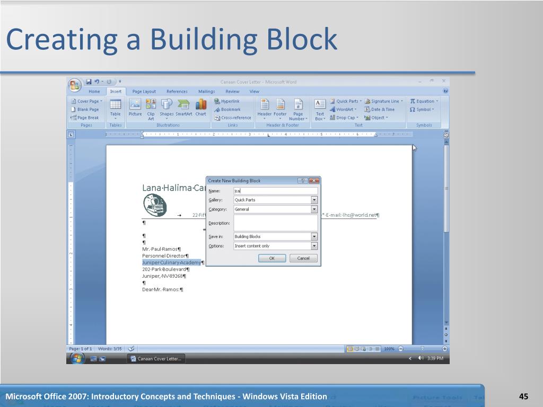Open dialog help question mark button
This screenshot has width=543, height=407.
tap(302, 181)
